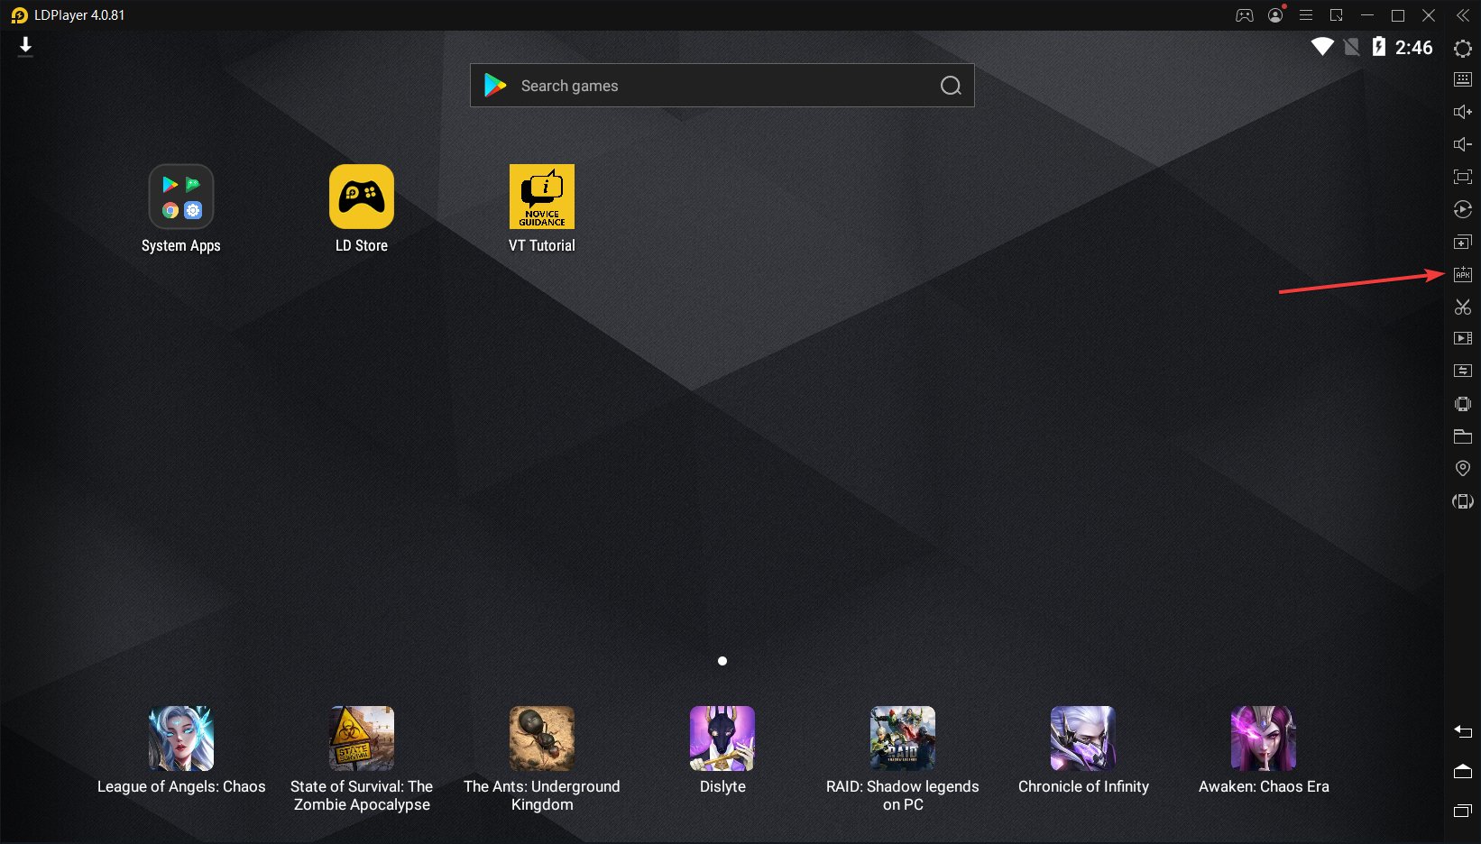Click the Shake device sidebar icon
This screenshot has height=844, width=1481.
[1463, 404]
